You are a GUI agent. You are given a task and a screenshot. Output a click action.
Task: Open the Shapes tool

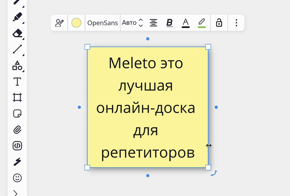(x=17, y=66)
